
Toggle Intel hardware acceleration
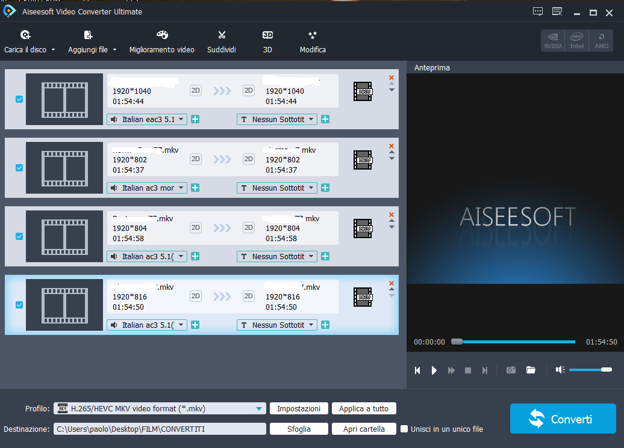[x=576, y=40]
